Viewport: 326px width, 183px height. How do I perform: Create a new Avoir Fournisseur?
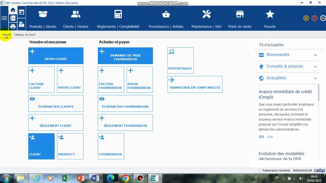pos(140,80)
